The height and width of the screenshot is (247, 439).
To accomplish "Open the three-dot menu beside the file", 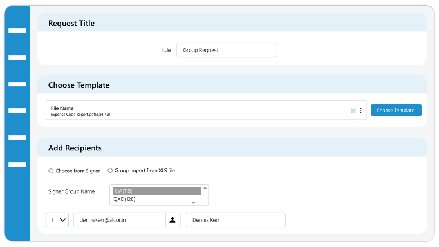I will [361, 111].
